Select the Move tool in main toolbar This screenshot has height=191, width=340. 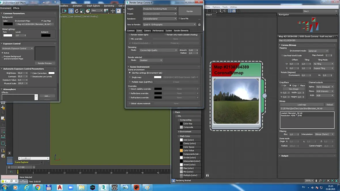(71, 11)
